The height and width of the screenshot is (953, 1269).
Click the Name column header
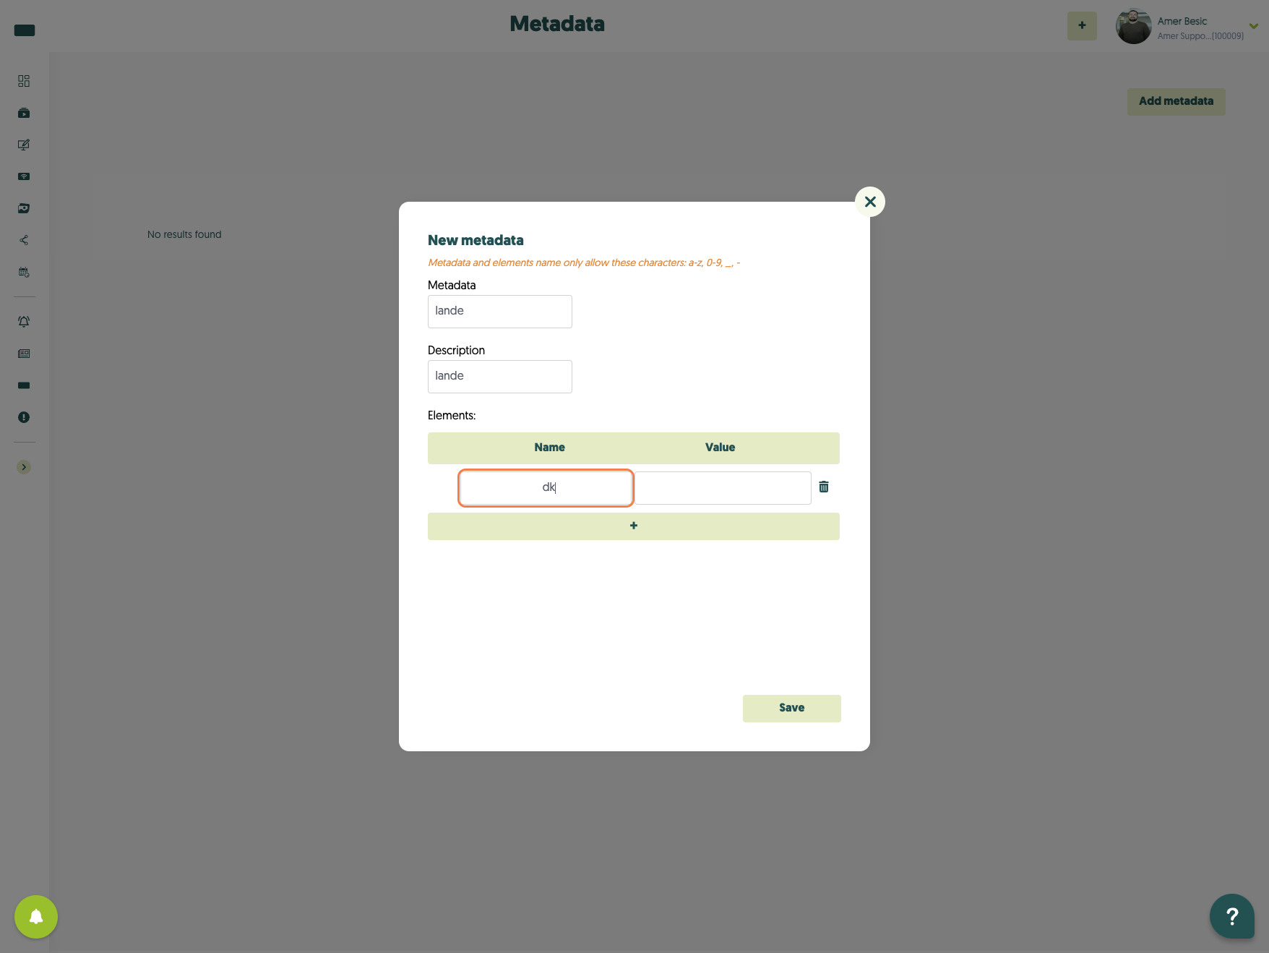coord(549,448)
